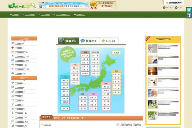Open the underlined link dated 2017年09月15日
This screenshot has height=128, width=192.
[47, 125]
